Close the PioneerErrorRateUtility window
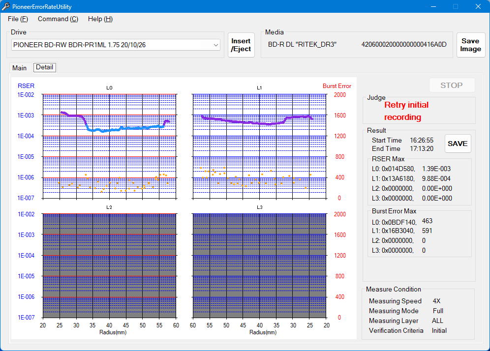This screenshot has height=351, width=490. [x=478, y=6]
